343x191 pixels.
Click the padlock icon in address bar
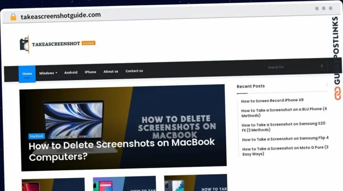(x=13, y=17)
